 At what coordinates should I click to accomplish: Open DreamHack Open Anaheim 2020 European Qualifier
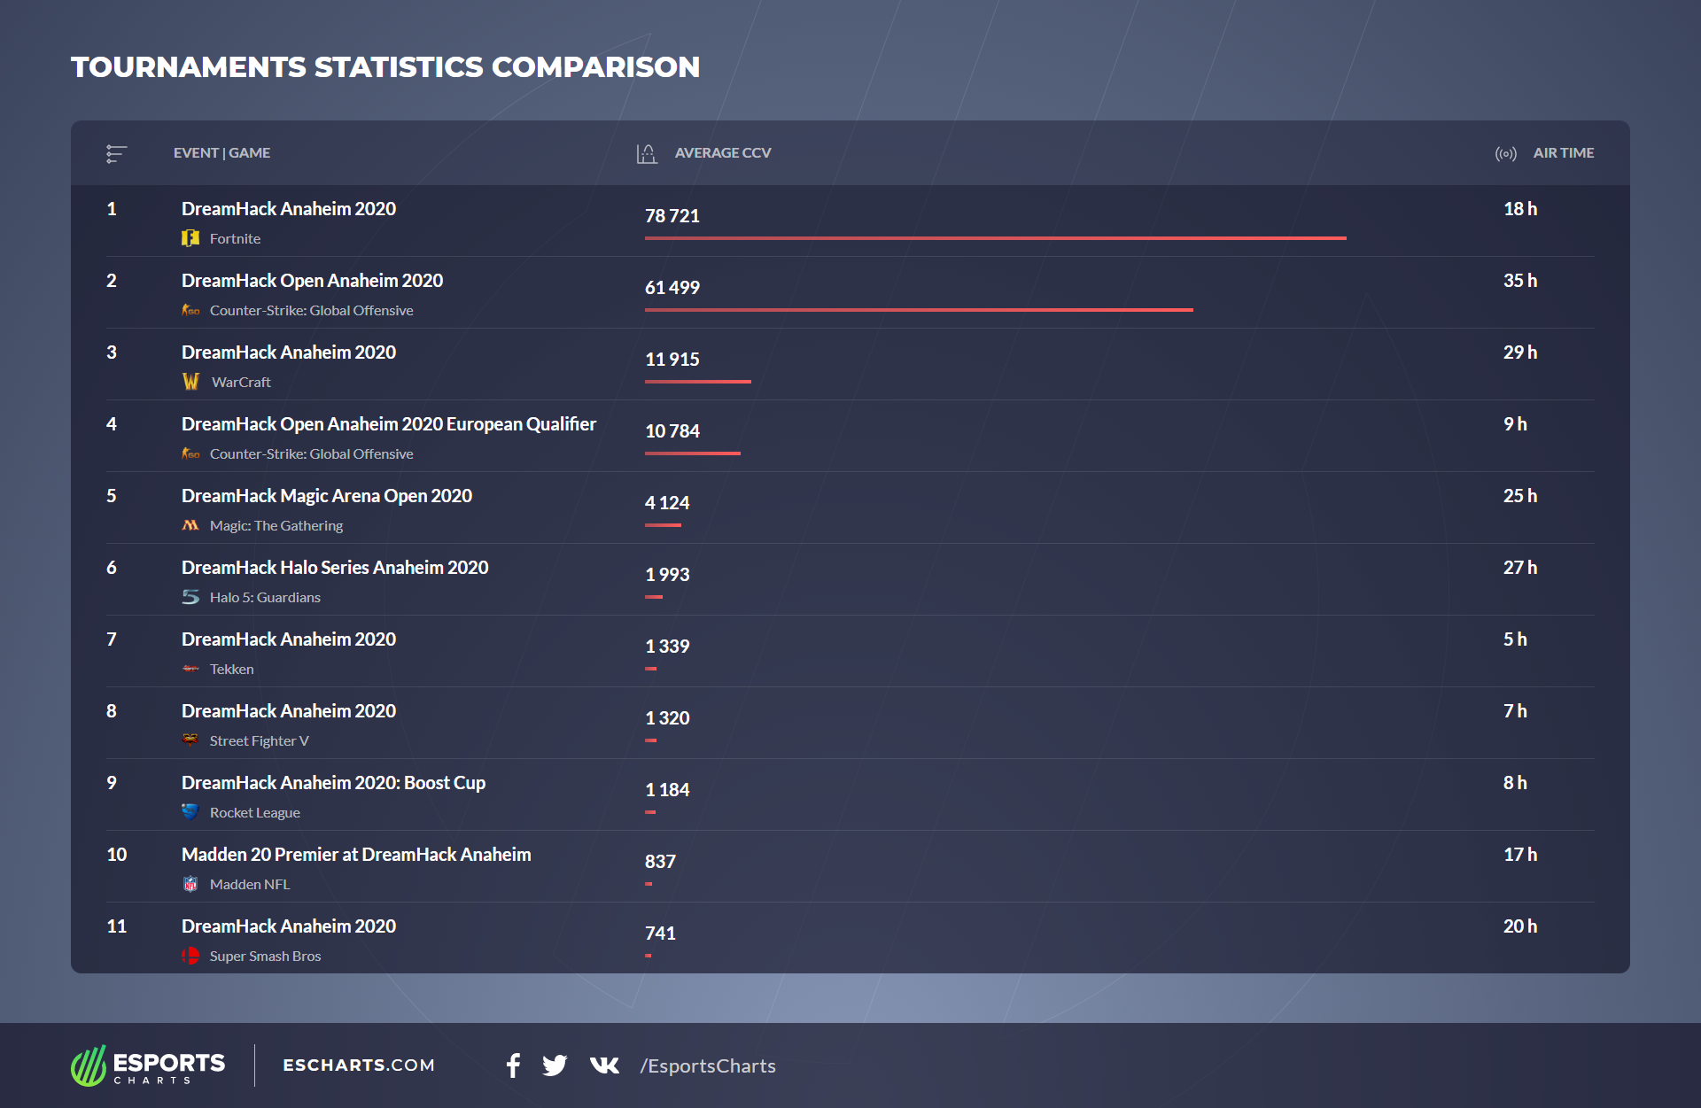pyautogui.click(x=388, y=424)
